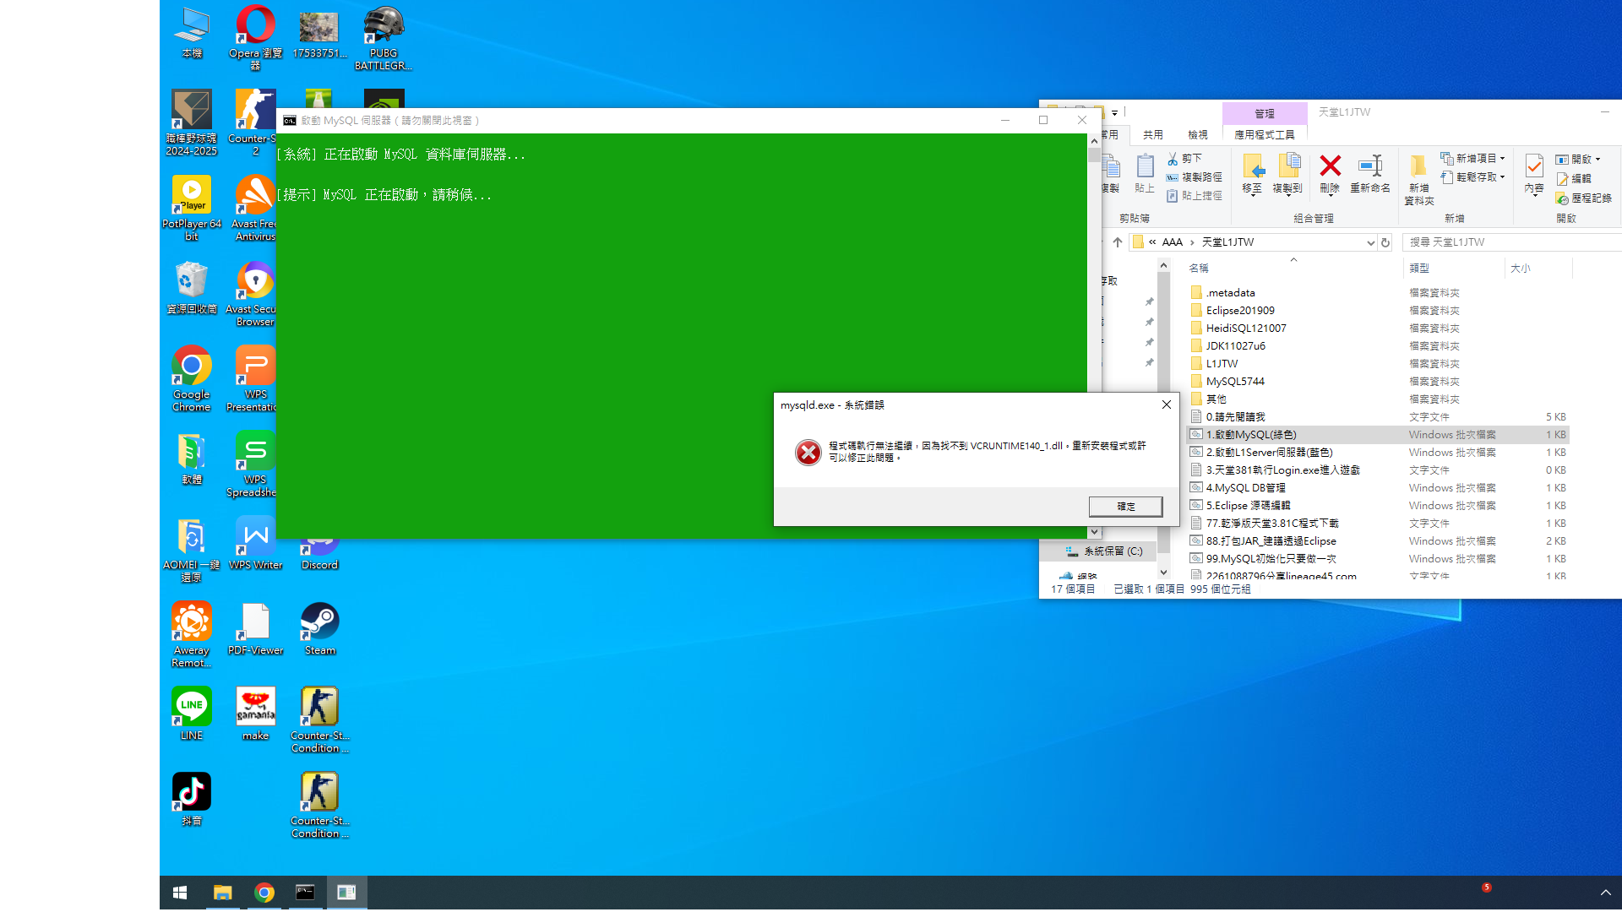
Task: Click the AAA breadcrumb in address bar
Action: pyautogui.click(x=1172, y=242)
